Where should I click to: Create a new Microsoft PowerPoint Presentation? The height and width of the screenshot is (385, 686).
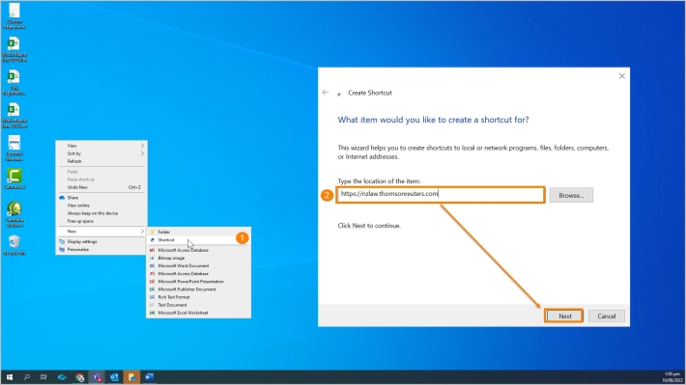[x=198, y=282]
